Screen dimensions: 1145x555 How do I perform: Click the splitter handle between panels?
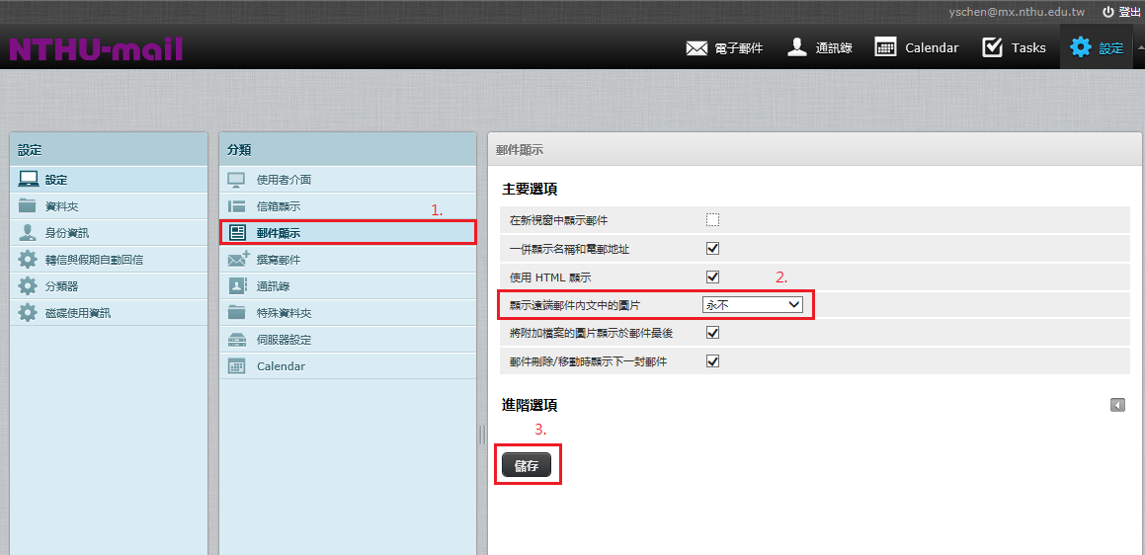click(x=482, y=435)
